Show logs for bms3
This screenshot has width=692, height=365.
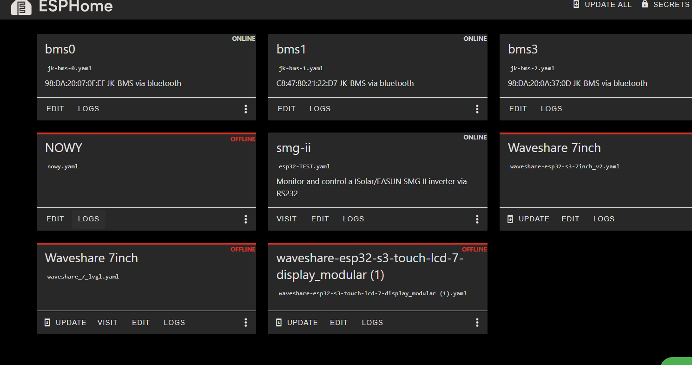(552, 109)
